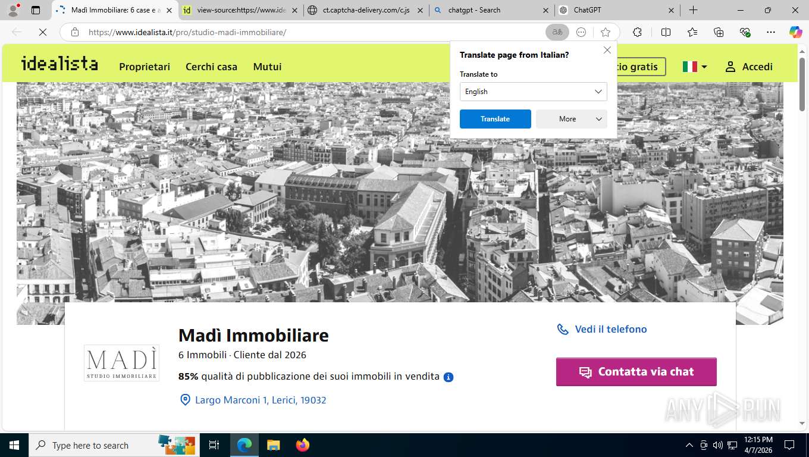The height and width of the screenshot is (457, 809).
Task: Launch the Copilot sidebar icon
Action: 795,32
